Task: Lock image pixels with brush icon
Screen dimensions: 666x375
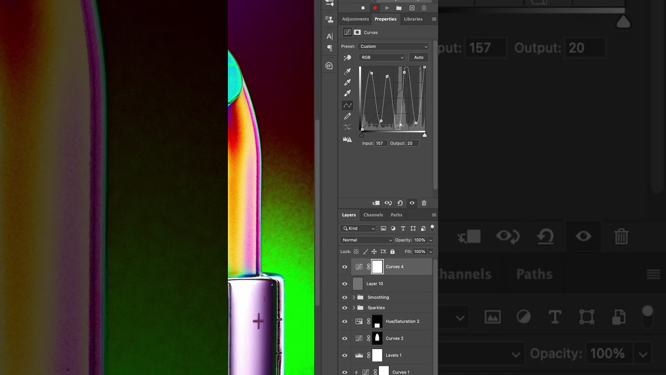Action: [x=365, y=252]
